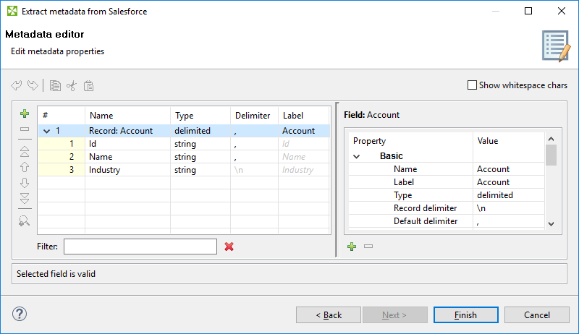Open the help question mark icon
Screen dimensions: 579x334
[20, 314]
